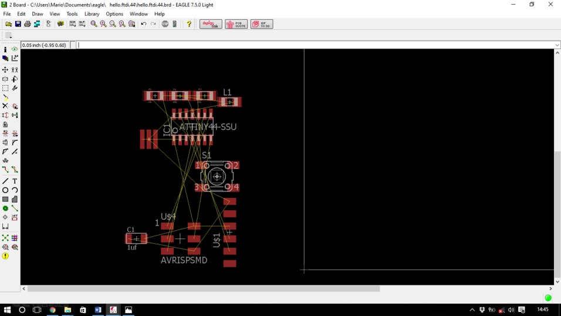Undo the last action
This screenshot has width=561, height=316.
143,24
